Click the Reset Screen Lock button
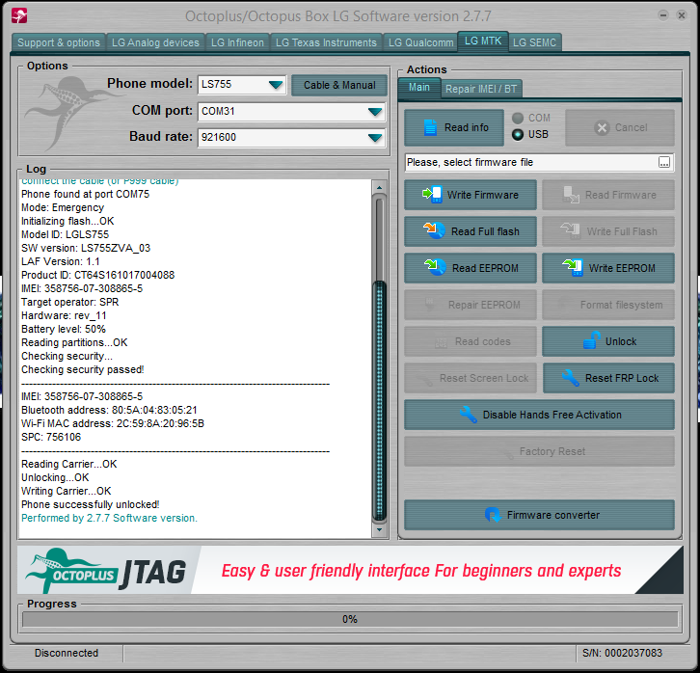This screenshot has width=700, height=673. click(x=471, y=378)
